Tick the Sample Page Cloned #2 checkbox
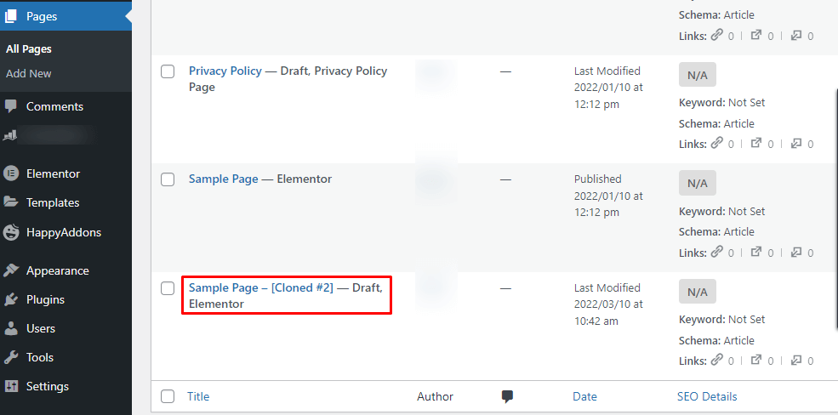 168,288
